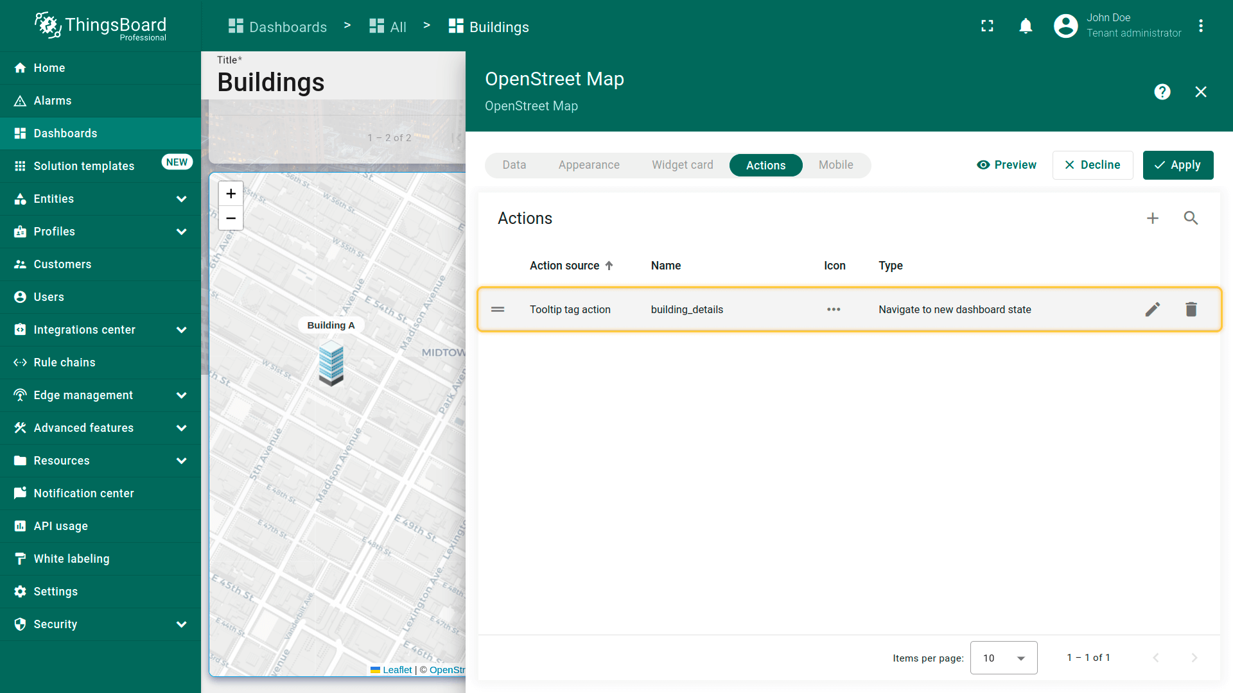Edit the building_details action with pencil icon
This screenshot has width=1233, height=693.
[x=1153, y=309]
